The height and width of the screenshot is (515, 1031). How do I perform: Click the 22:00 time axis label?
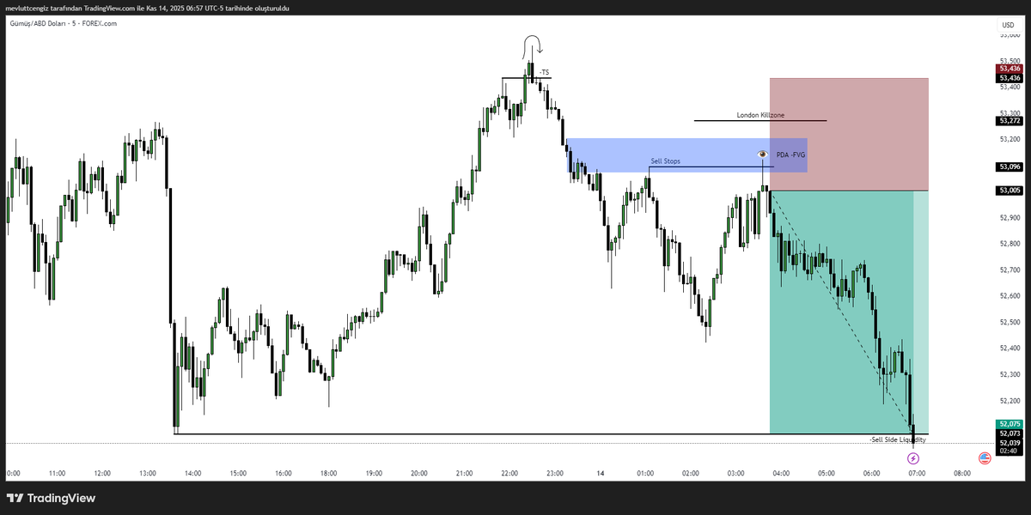[x=509, y=473]
